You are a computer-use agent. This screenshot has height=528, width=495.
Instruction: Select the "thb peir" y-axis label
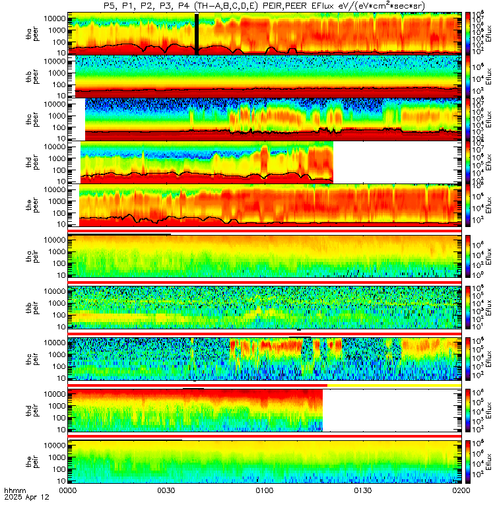[32, 308]
